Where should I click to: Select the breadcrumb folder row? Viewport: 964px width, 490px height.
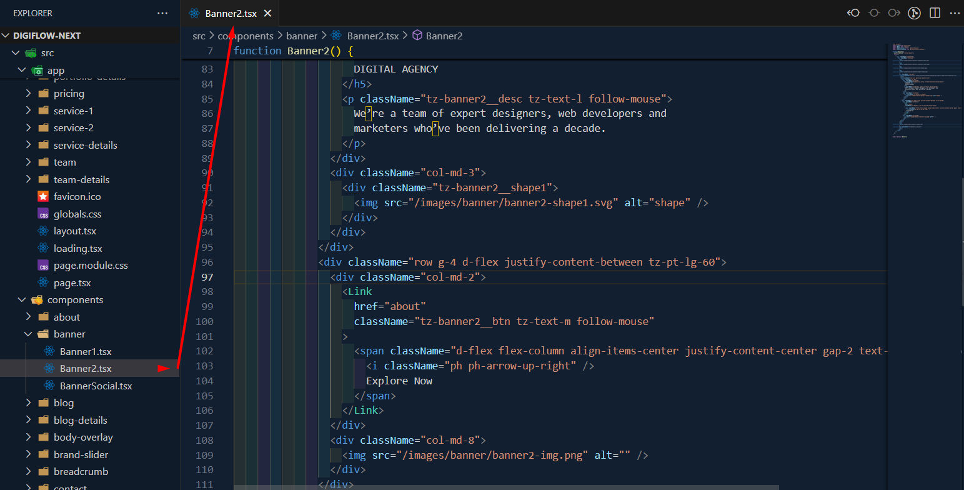pos(90,471)
